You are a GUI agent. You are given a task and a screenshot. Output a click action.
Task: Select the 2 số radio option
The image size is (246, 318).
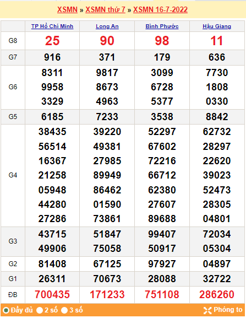click(x=40, y=310)
